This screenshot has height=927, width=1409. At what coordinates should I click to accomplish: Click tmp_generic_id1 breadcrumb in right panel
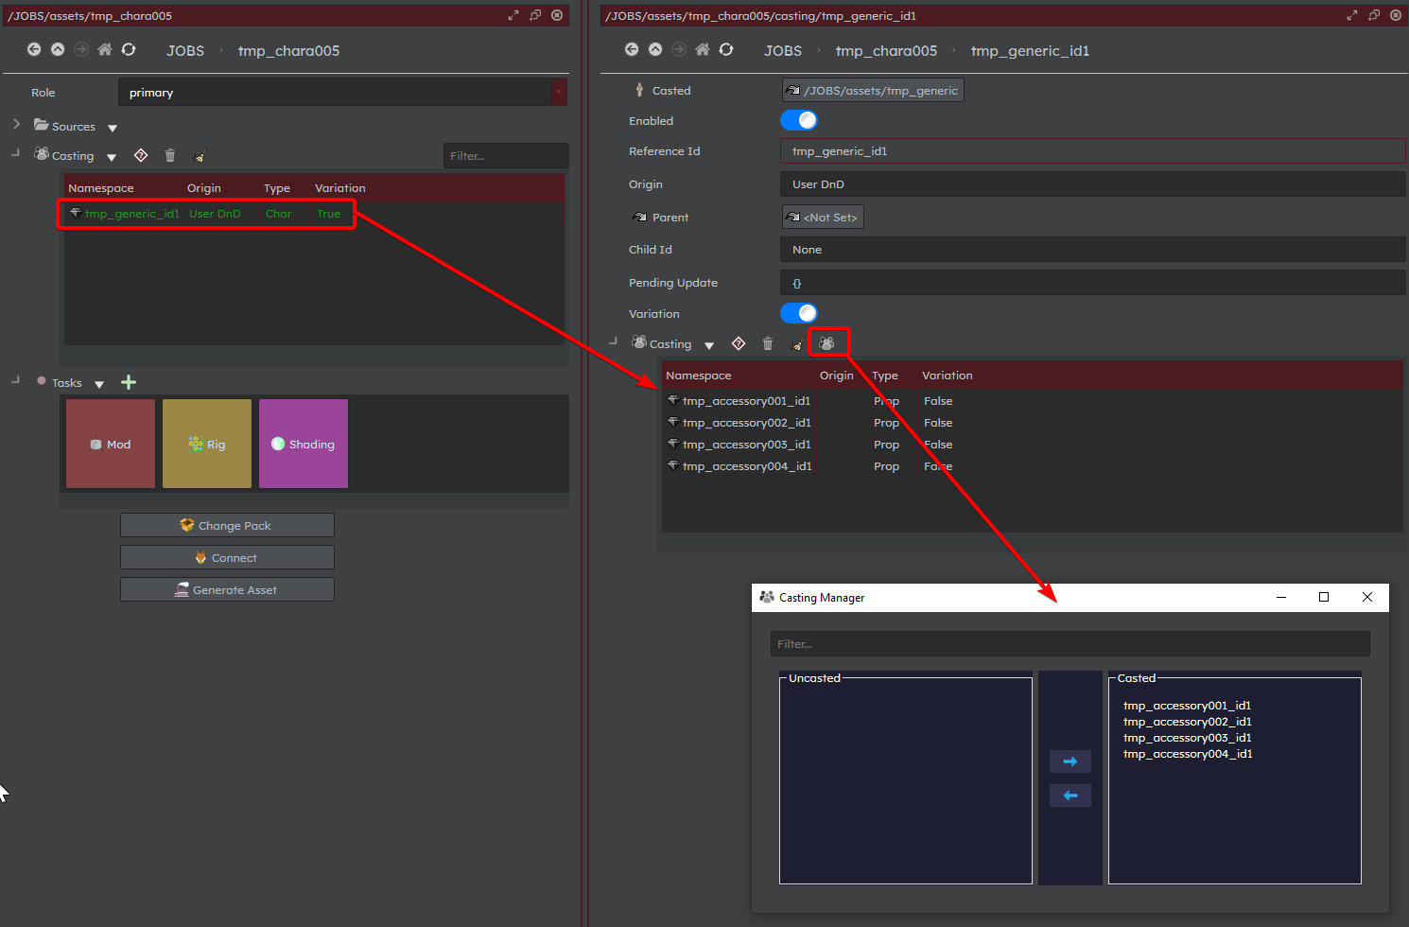[x=1030, y=51]
